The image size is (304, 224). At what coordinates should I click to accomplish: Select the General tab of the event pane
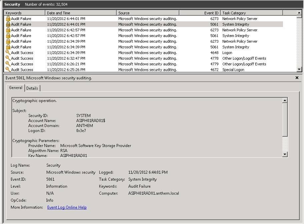(x=15, y=88)
